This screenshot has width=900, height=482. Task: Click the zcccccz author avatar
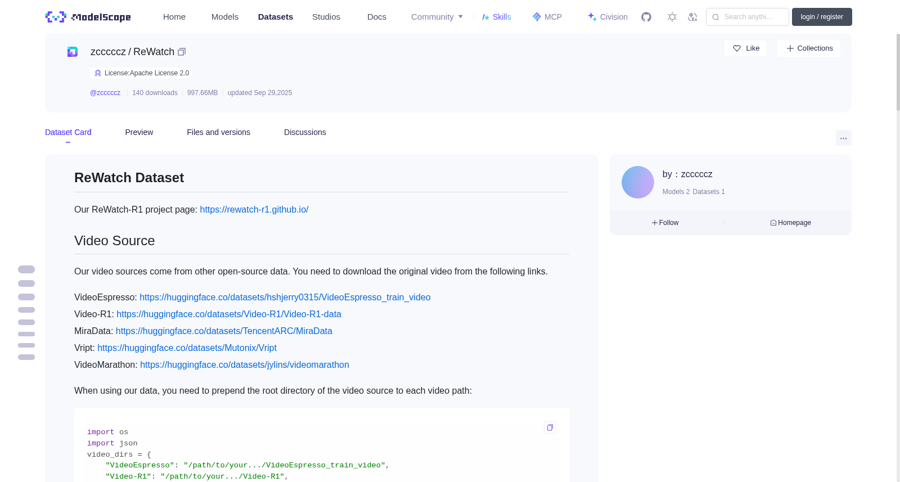638,182
